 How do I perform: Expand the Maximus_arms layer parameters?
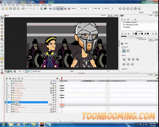12,83
